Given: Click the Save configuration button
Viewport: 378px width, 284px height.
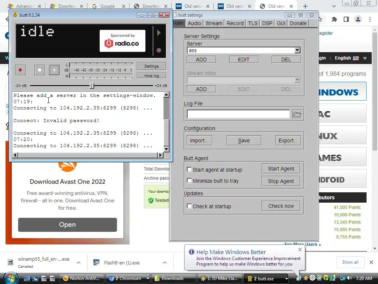Looking at the screenshot, I should point(244,141).
